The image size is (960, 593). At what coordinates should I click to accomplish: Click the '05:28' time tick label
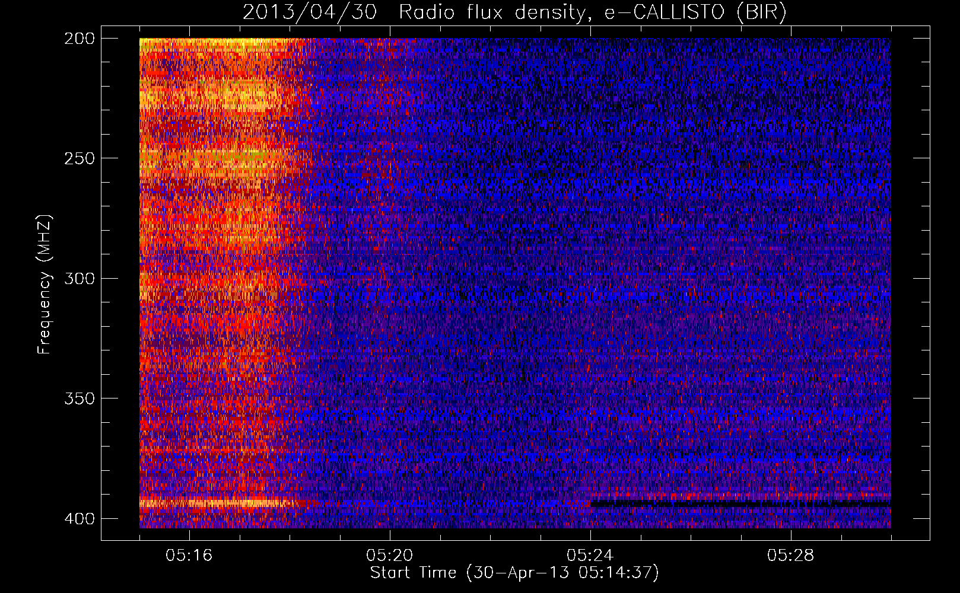pyautogui.click(x=791, y=556)
